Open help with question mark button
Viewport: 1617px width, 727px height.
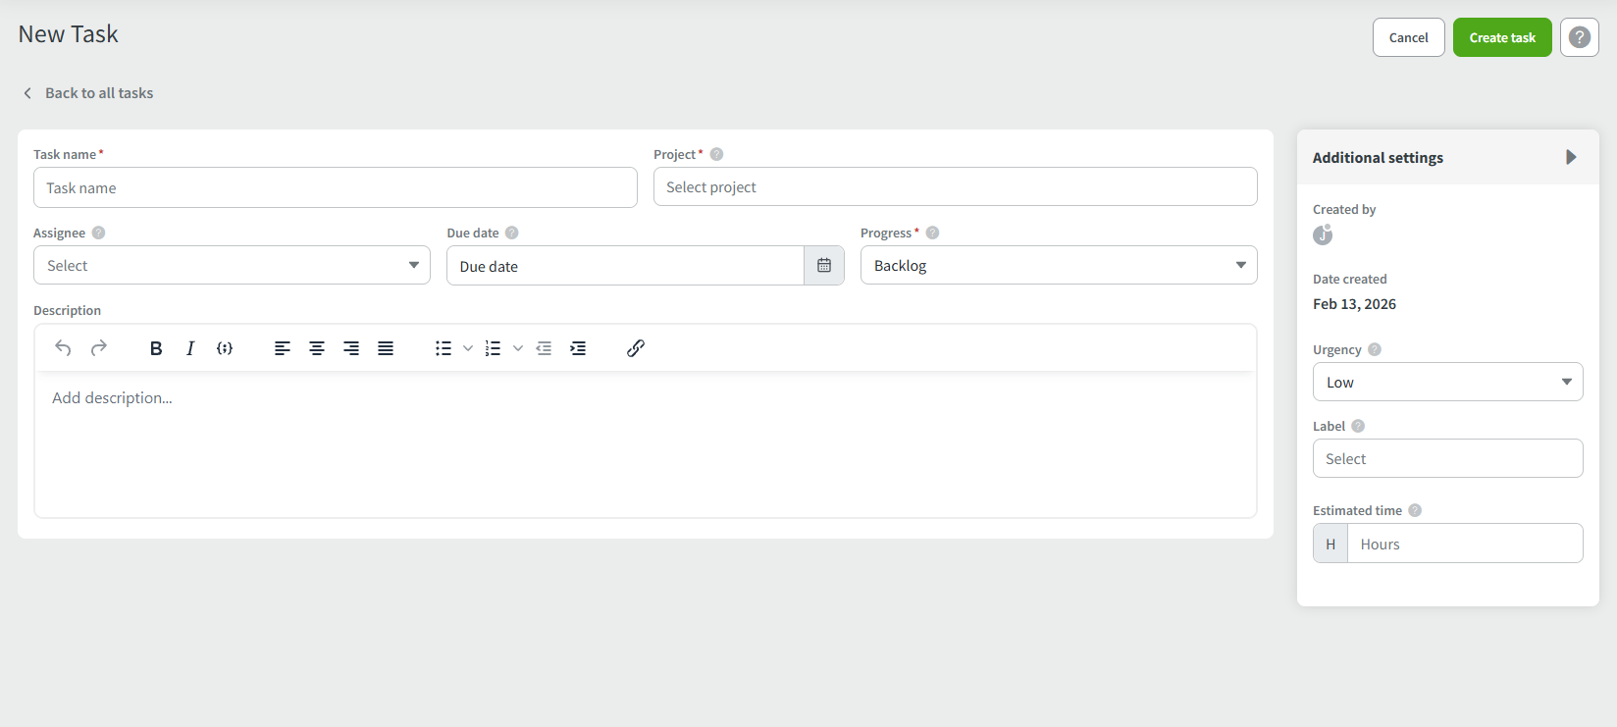(x=1579, y=37)
